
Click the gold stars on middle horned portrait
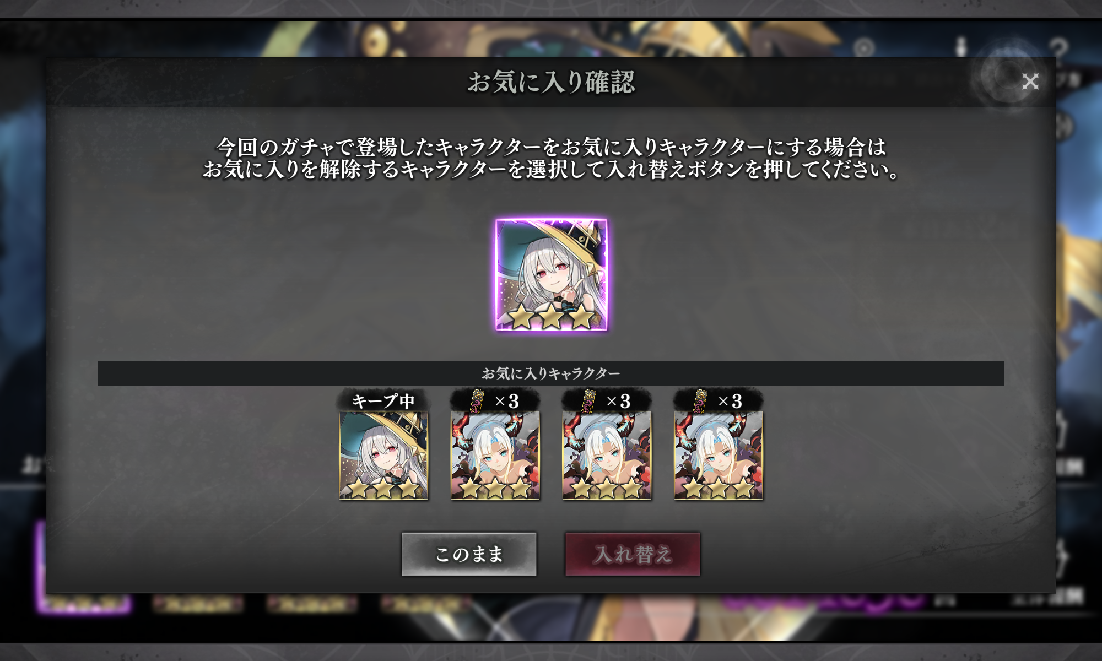(x=607, y=488)
